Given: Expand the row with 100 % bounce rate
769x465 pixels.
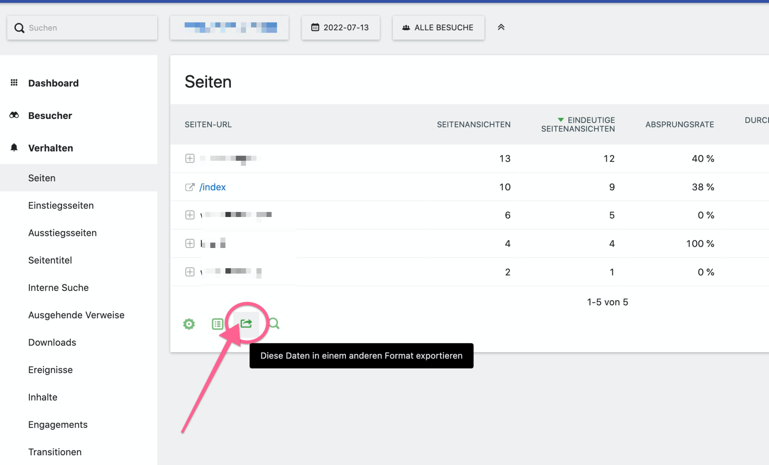Looking at the screenshot, I should pyautogui.click(x=190, y=243).
